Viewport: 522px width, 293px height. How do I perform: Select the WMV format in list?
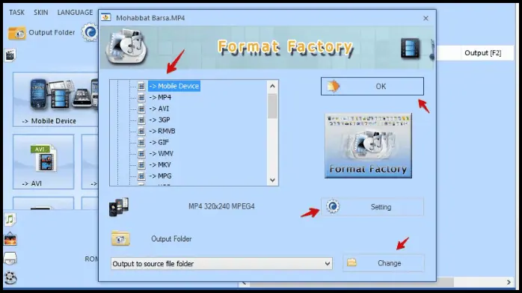161,154
